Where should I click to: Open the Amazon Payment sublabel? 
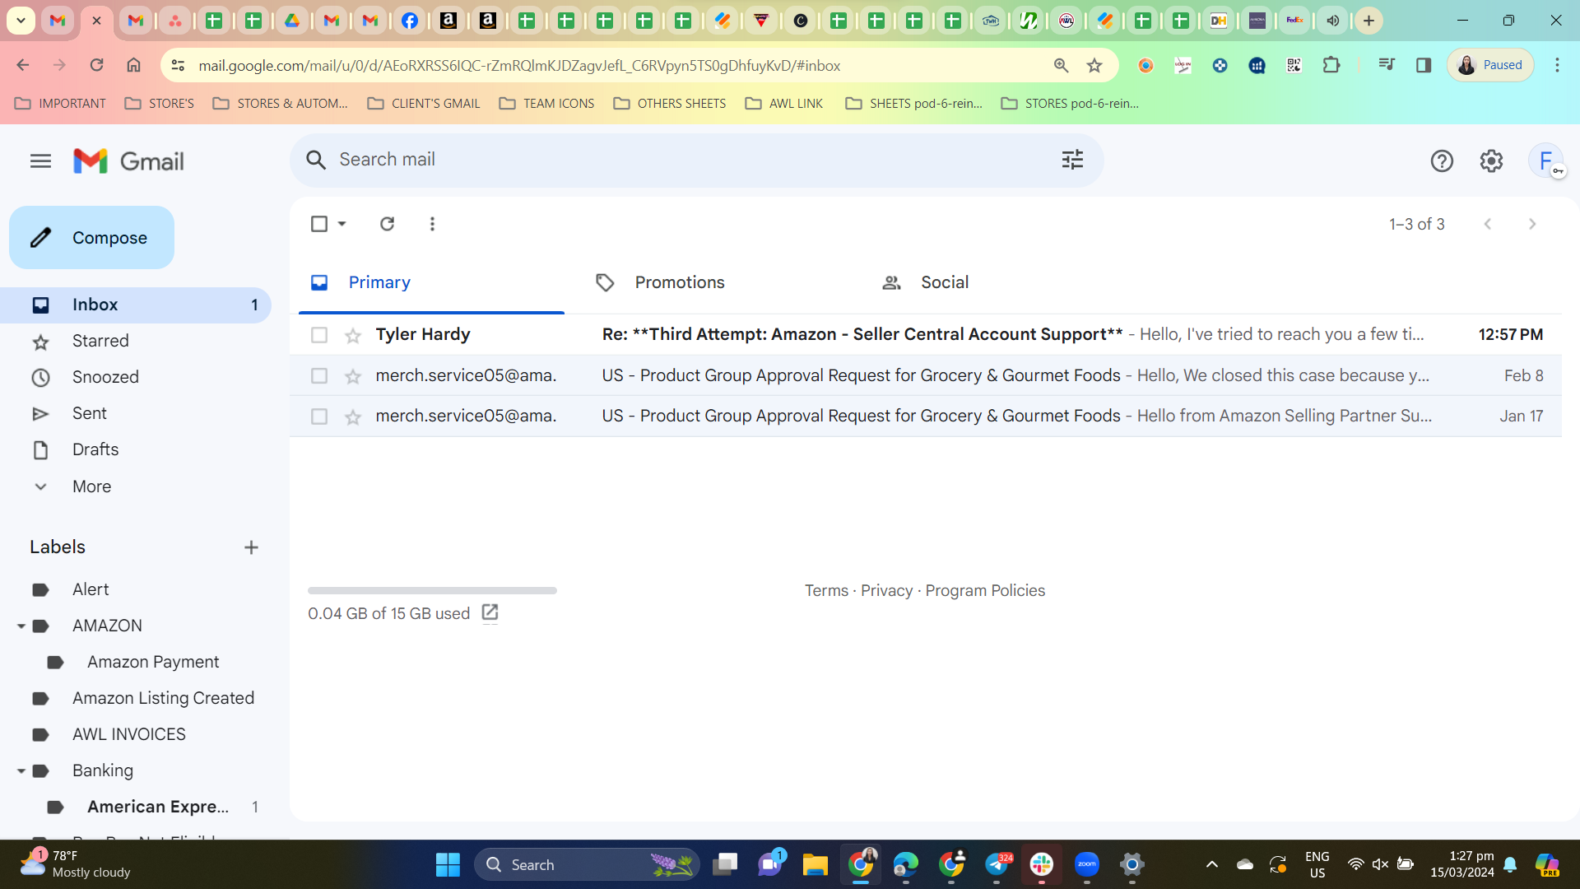click(153, 662)
